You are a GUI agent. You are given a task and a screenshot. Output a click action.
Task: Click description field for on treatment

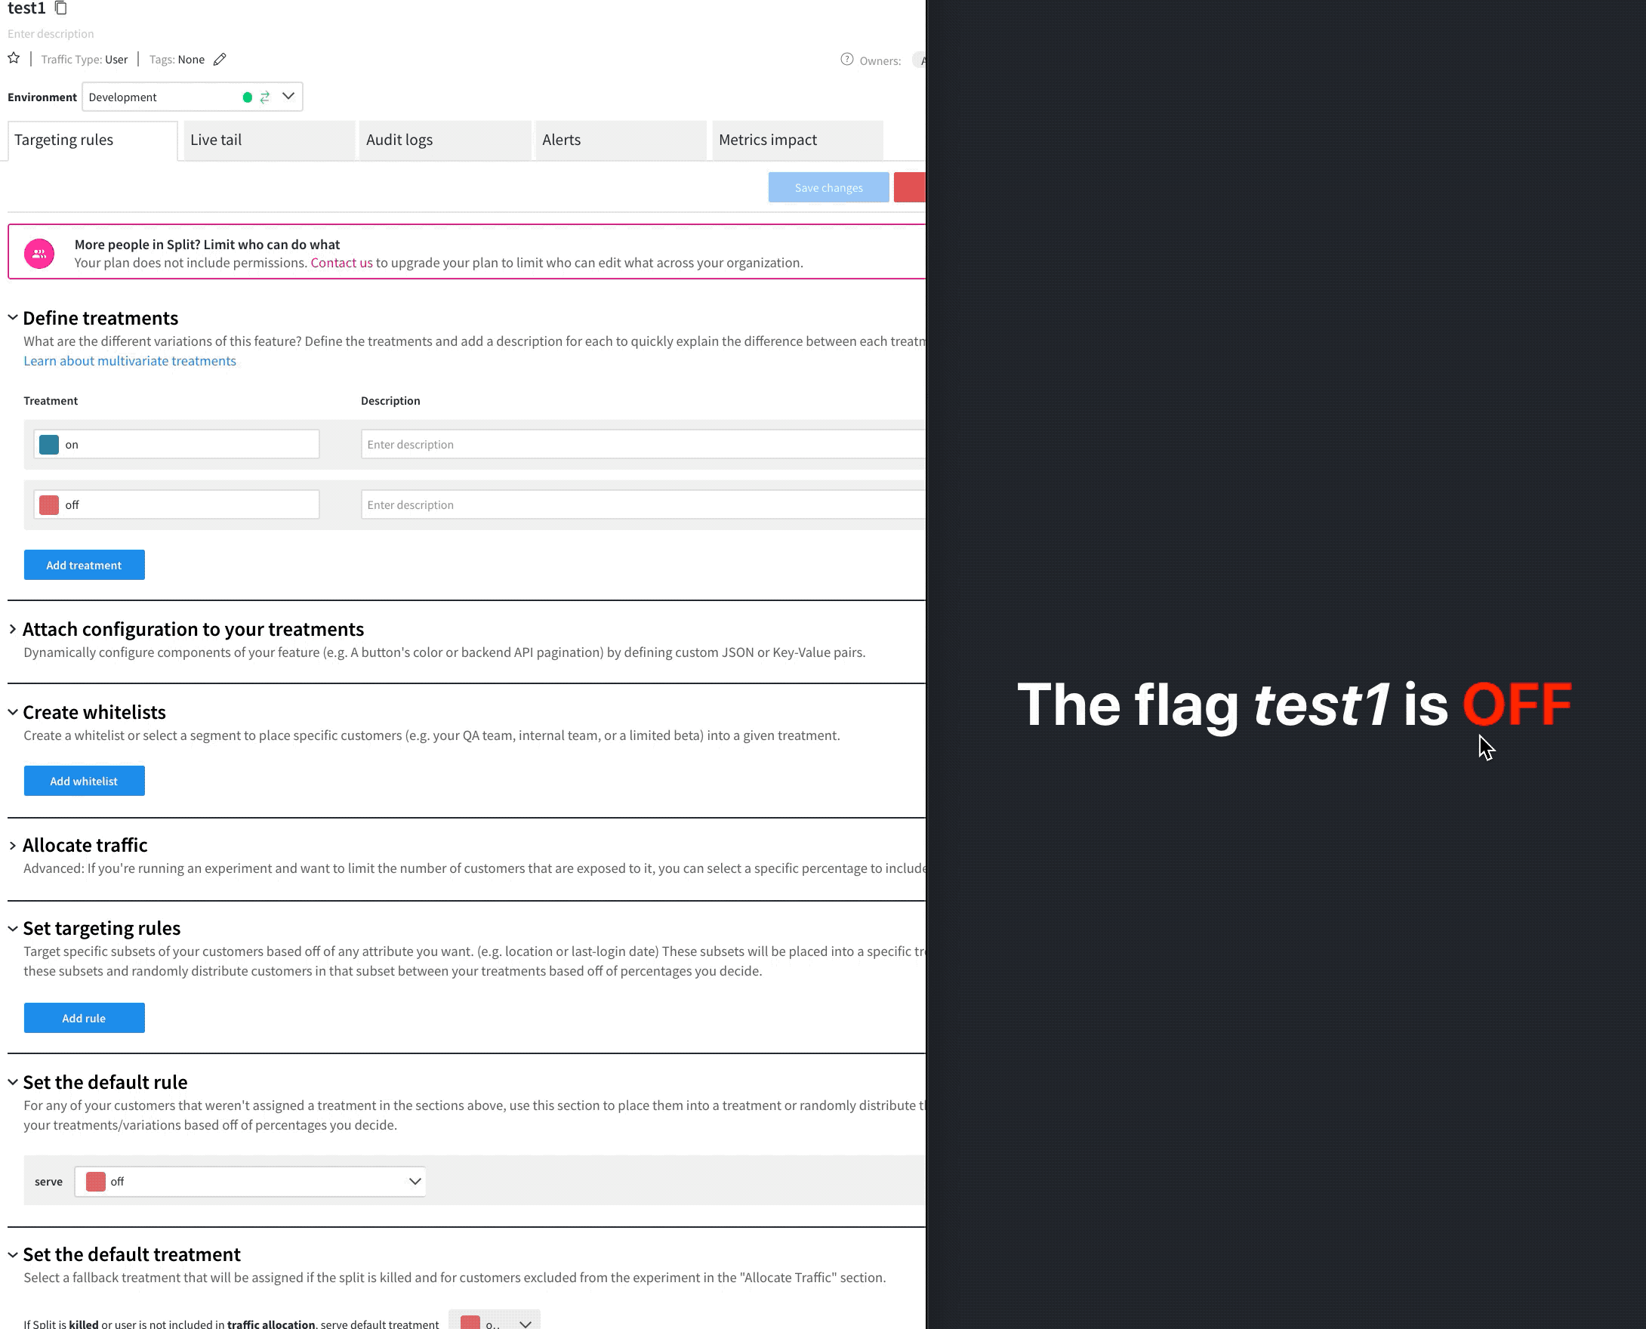642,445
